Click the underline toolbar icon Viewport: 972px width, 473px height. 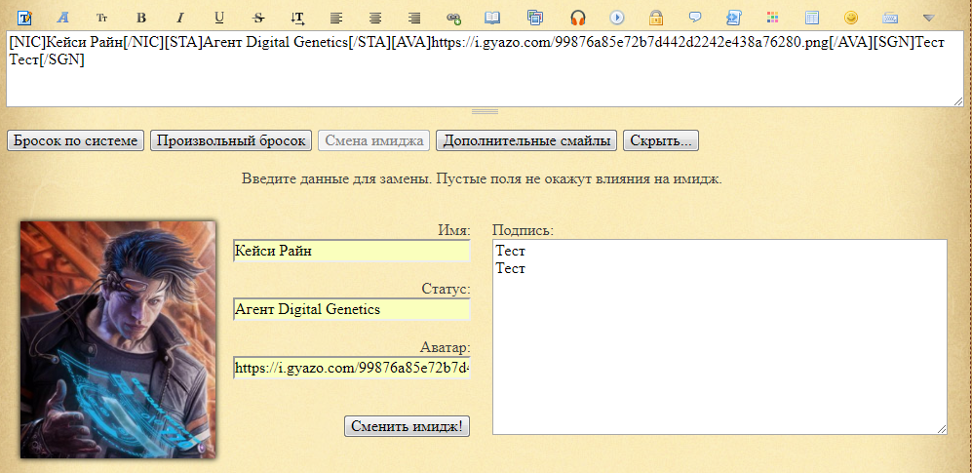coord(219,18)
